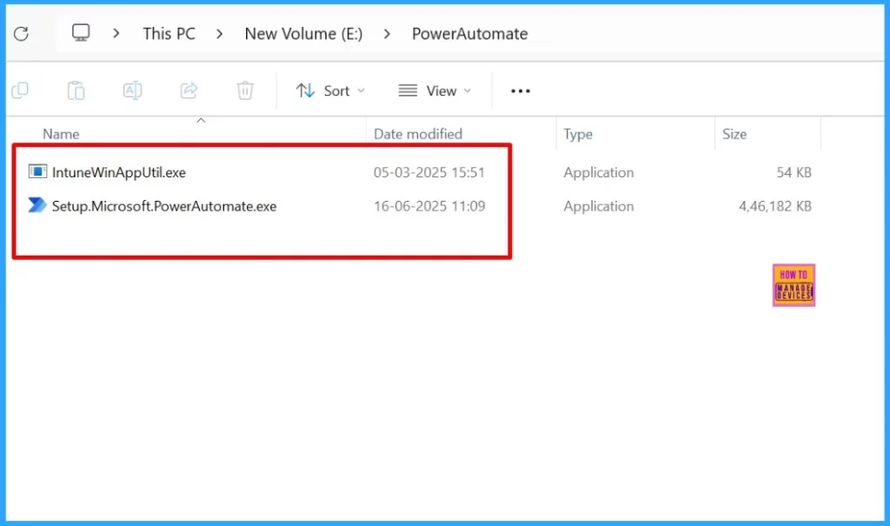Select Setup.Microsoft.PowerAutomate.exe file name
Screen dimensions: 890x526
coord(164,206)
